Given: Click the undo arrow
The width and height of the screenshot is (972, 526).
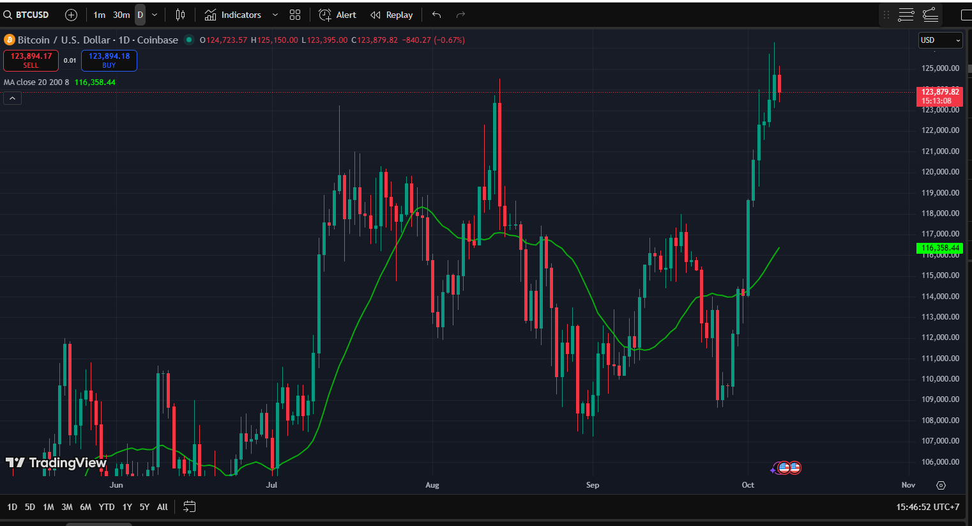Looking at the screenshot, I should click(437, 15).
